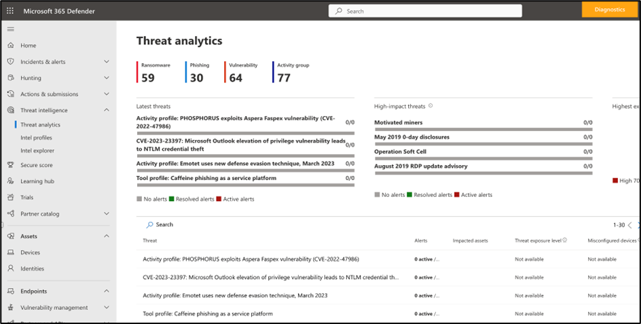Open the Phishing threat count card

[x=198, y=73]
